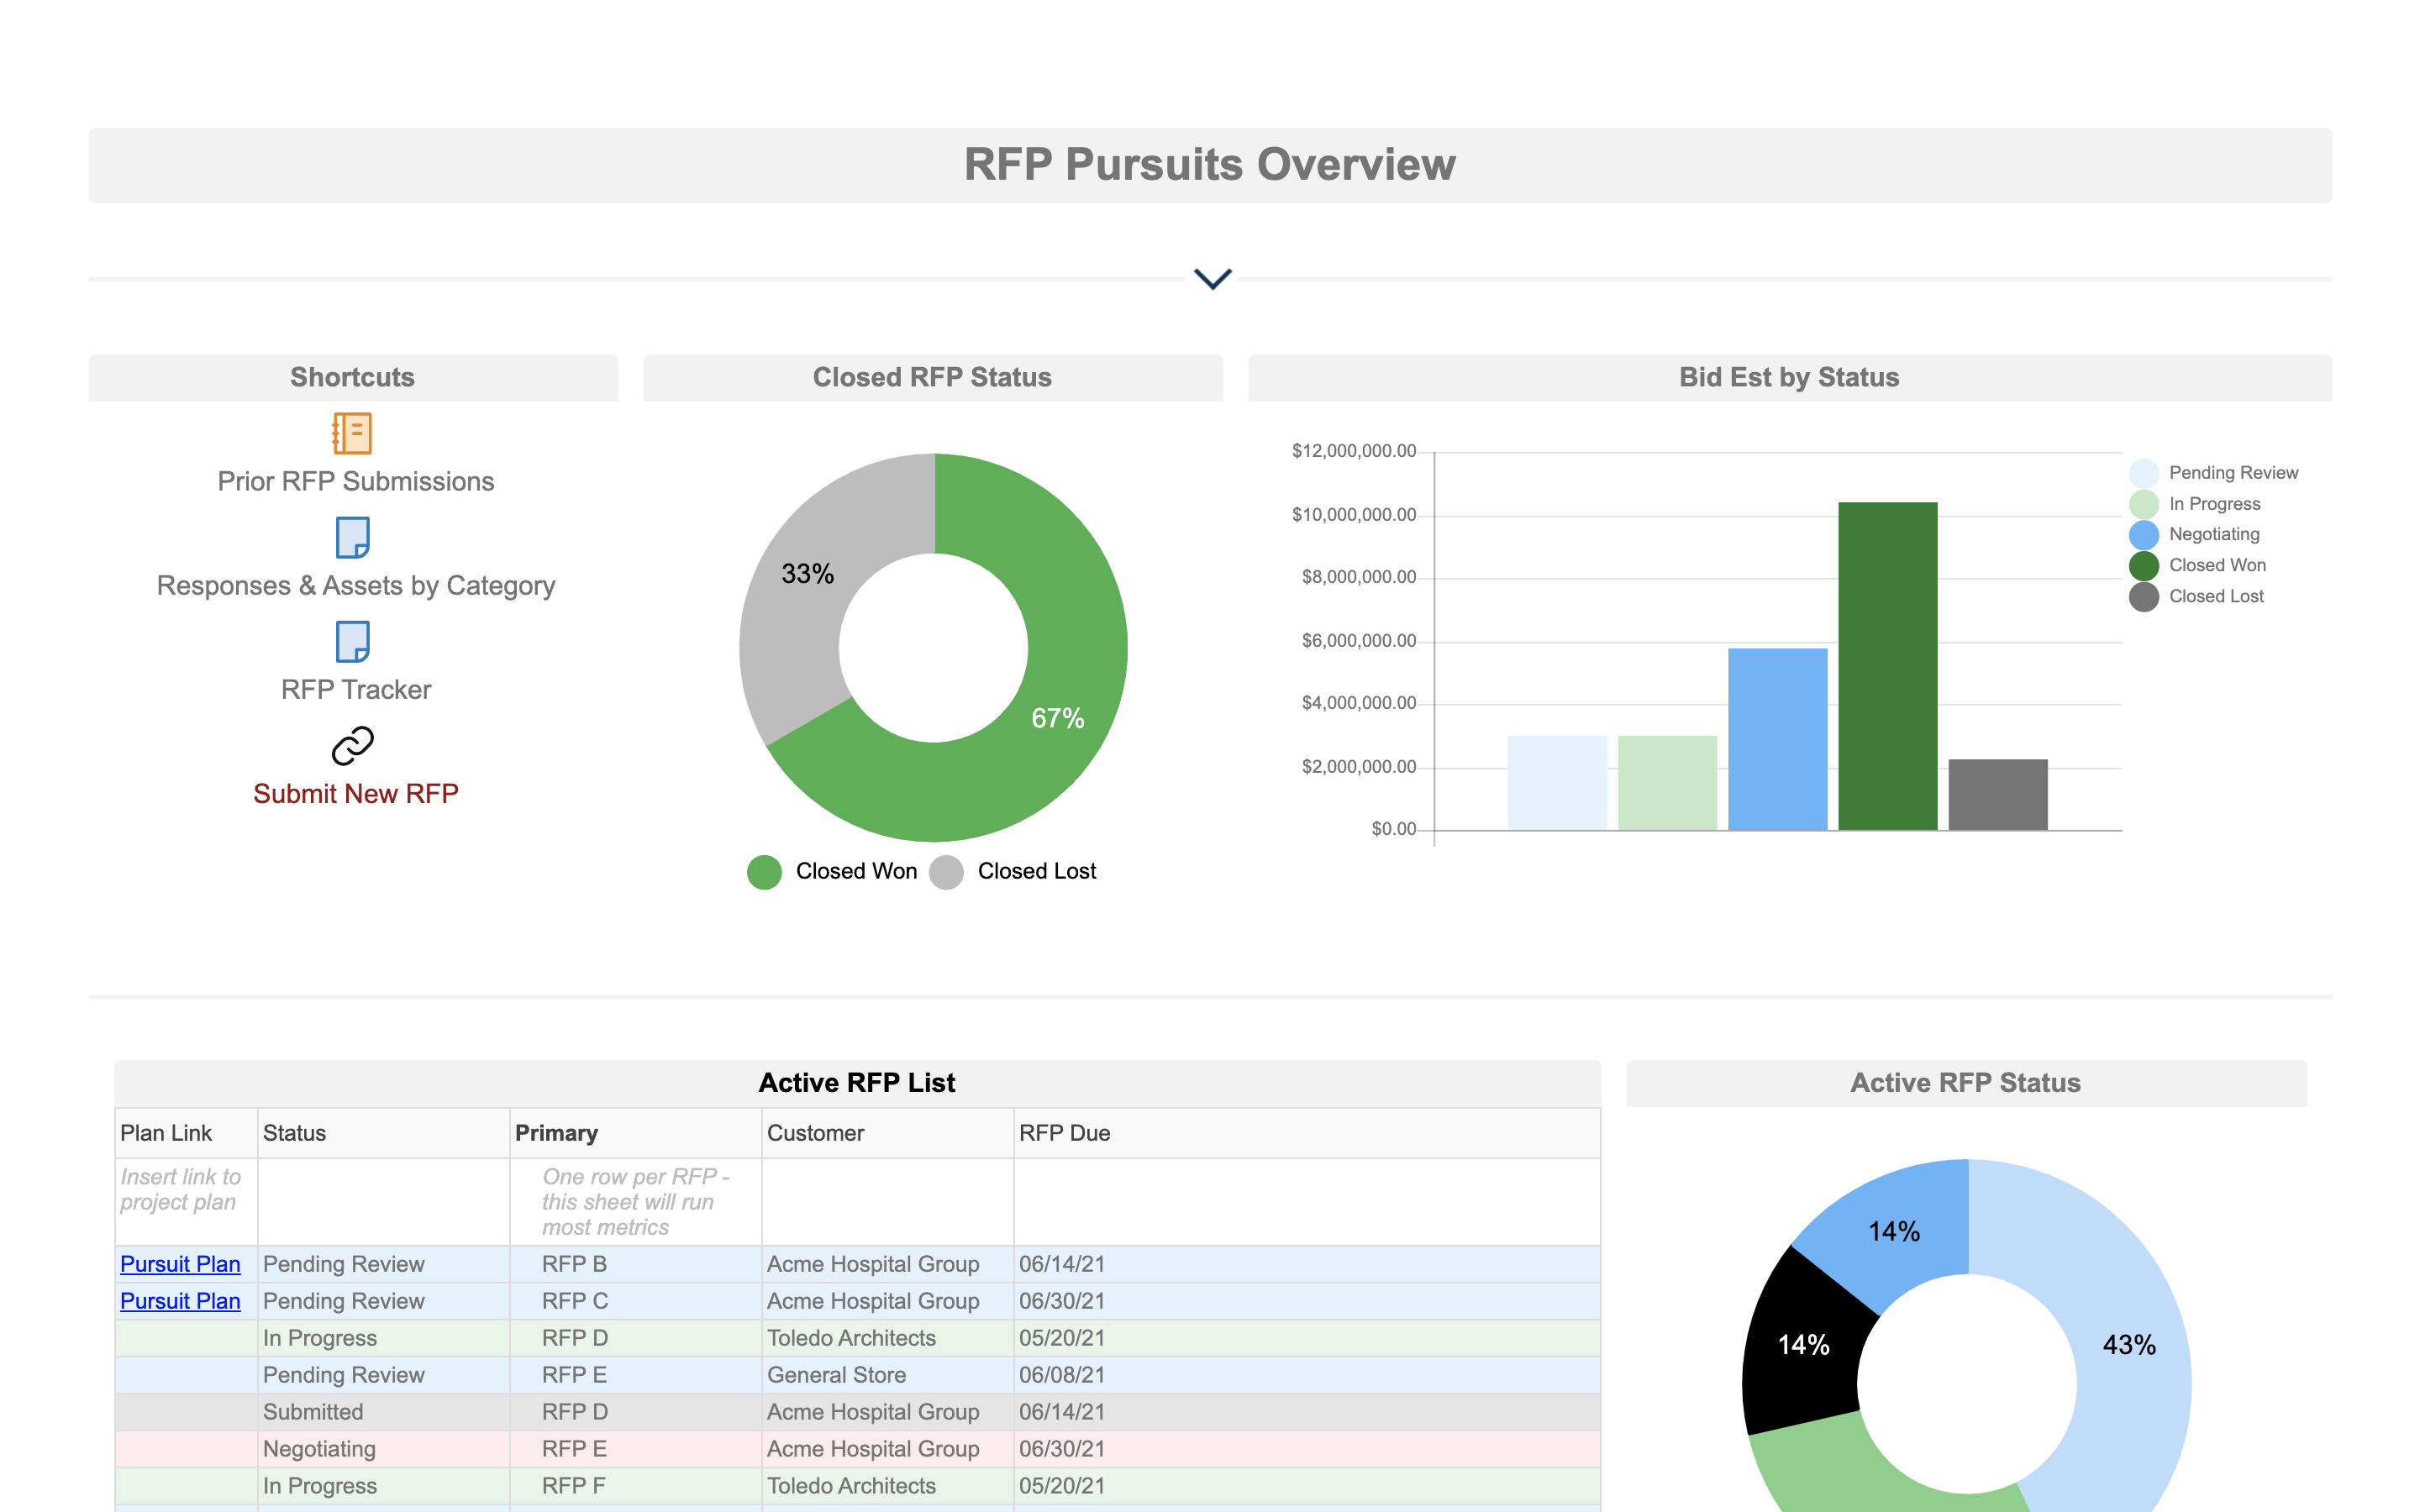Click the chain link icon above Submit New RFP
The image size is (2420, 1512).
click(352, 745)
